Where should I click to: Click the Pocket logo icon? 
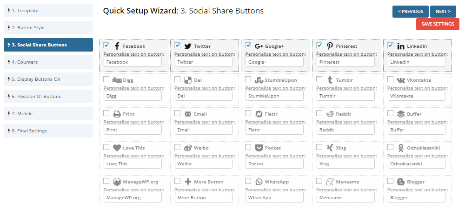point(259,148)
